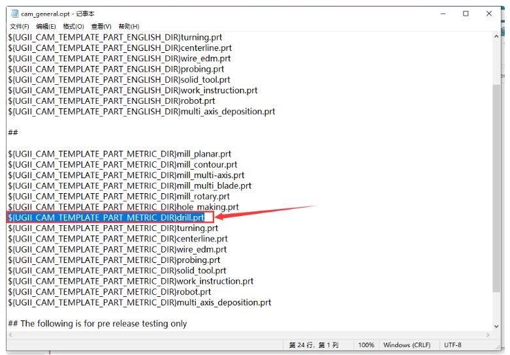Open the 编辑(E) menu
Viewport: 510px width, 355px height.
(46, 26)
